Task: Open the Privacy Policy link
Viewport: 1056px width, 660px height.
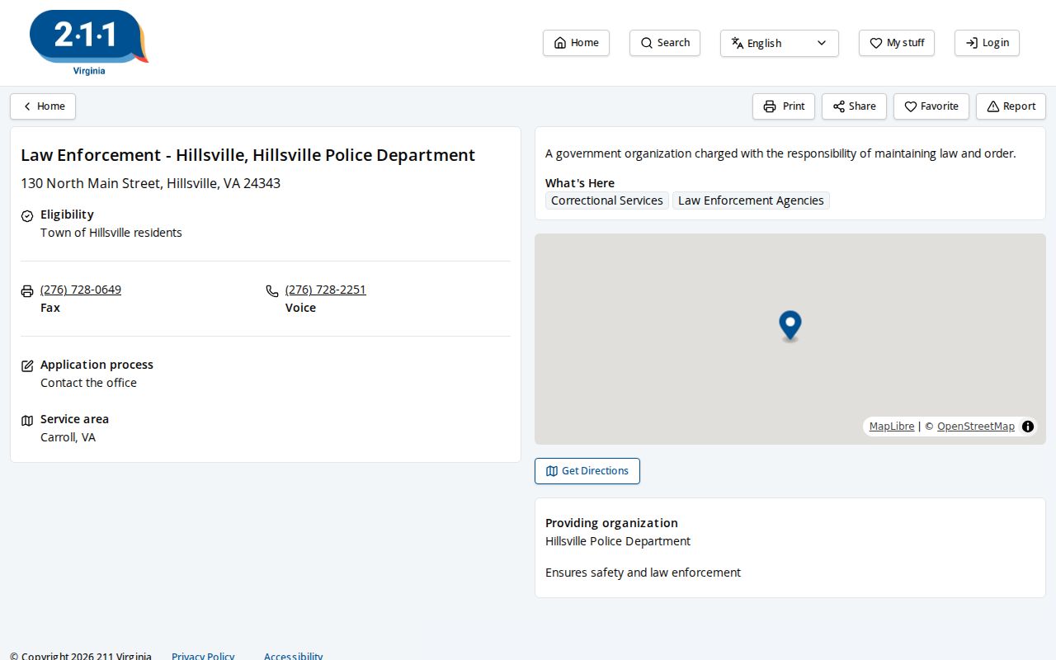Action: (203, 656)
